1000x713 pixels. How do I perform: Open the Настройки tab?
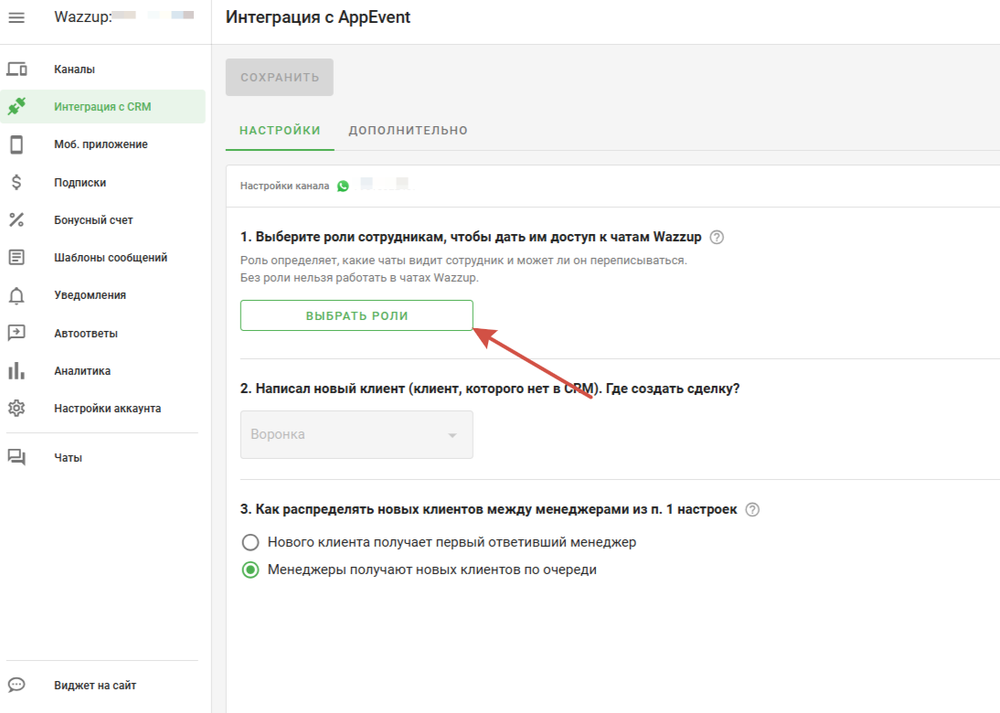[280, 131]
